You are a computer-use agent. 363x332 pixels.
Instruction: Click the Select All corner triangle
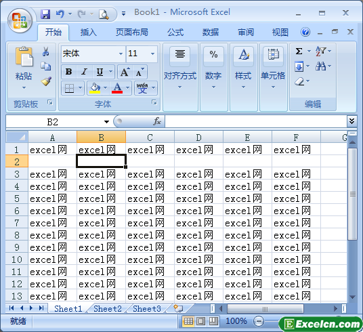(17, 137)
